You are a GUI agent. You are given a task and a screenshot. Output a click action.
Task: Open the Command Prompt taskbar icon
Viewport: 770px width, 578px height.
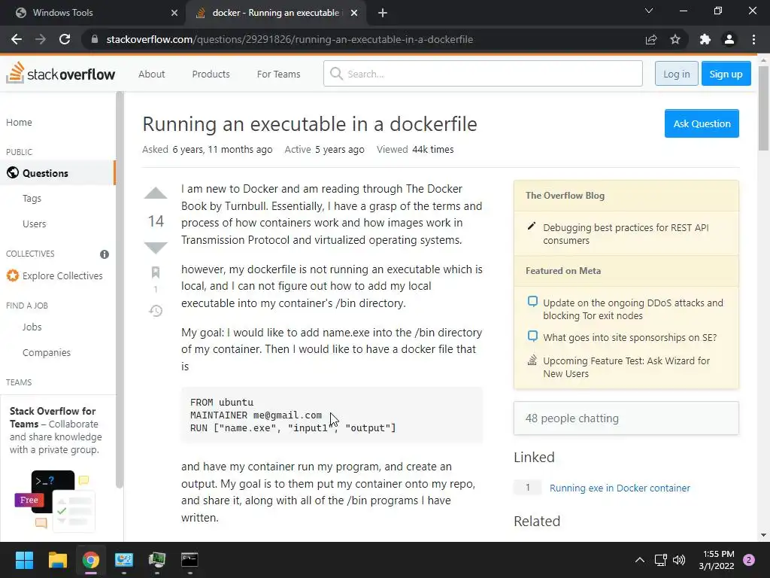pos(189,560)
